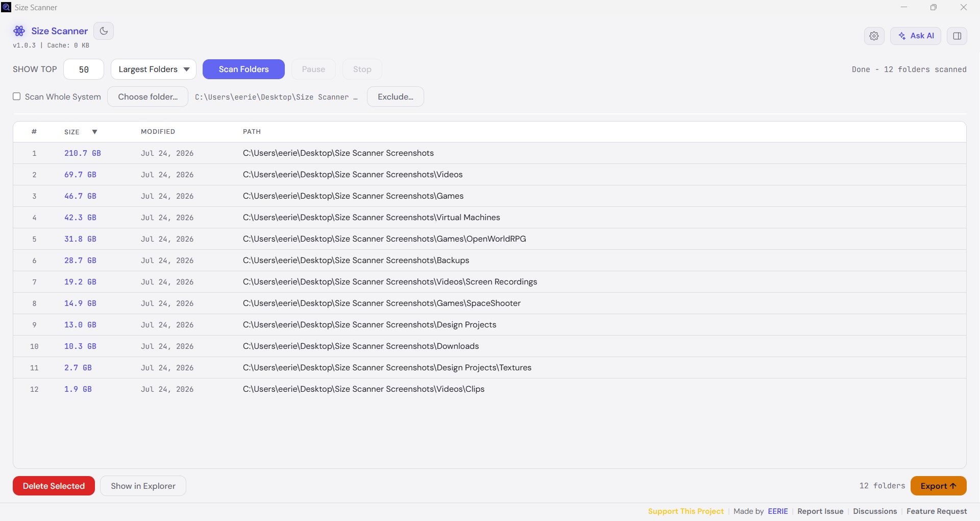The height and width of the screenshot is (521, 980).
Task: Click the 13.0 GB size value
Action: (80, 325)
